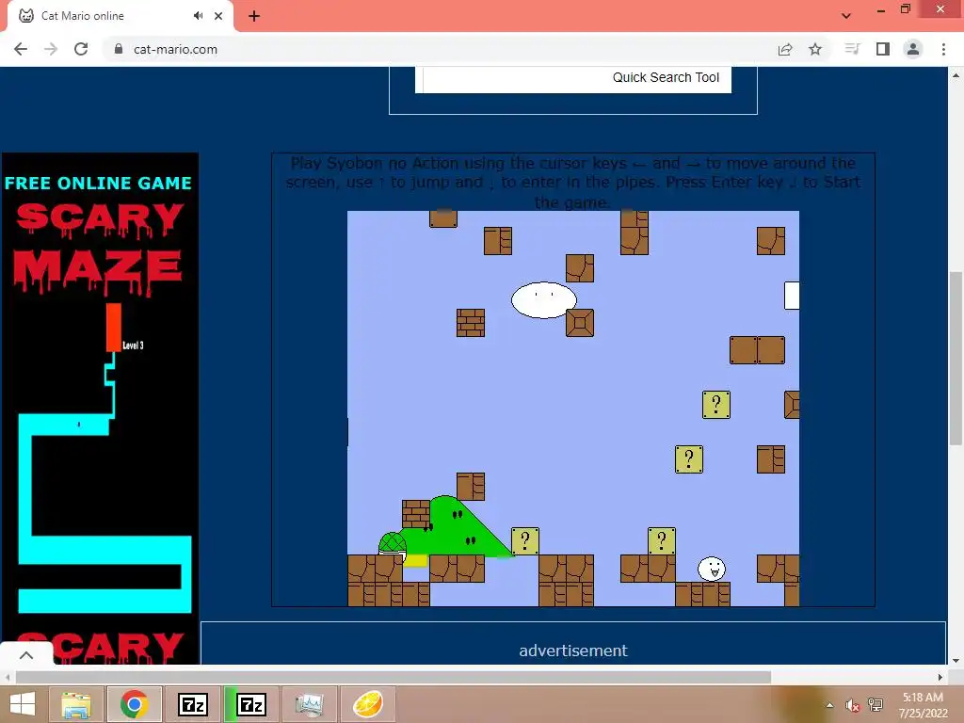Image resolution: width=964 pixels, height=723 pixels.
Task: Click the scroll-down arrow of vertical scrollbar
Action: (x=956, y=661)
